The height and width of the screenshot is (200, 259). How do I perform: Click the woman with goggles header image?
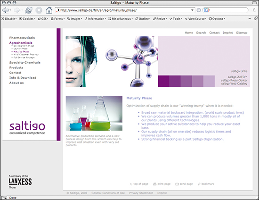tap(82, 61)
